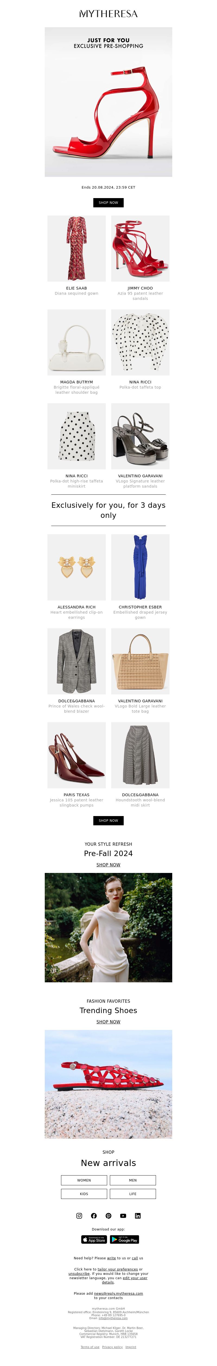View the Alessandra Rich heart earrings image
The width and height of the screenshot is (217, 1366).
click(x=76, y=567)
